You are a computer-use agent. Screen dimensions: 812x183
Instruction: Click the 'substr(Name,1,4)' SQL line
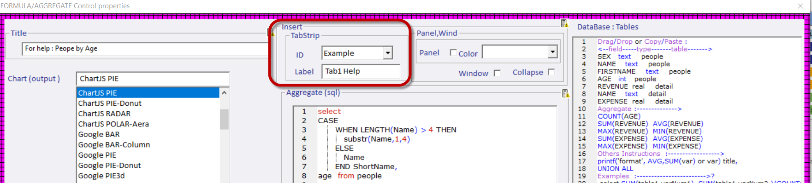pos(377,139)
